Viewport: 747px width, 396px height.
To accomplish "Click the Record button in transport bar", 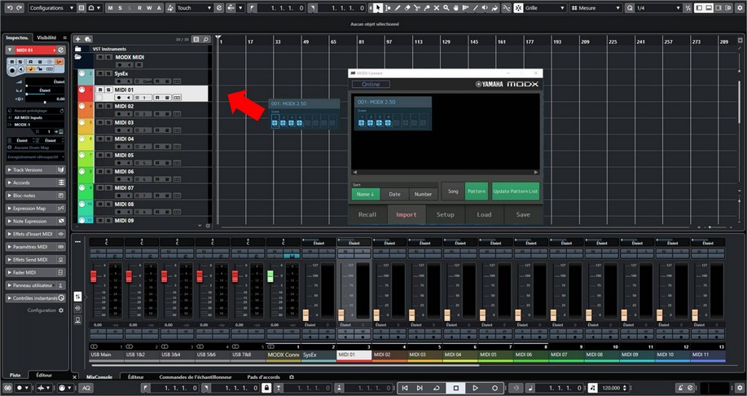I will [x=496, y=388].
